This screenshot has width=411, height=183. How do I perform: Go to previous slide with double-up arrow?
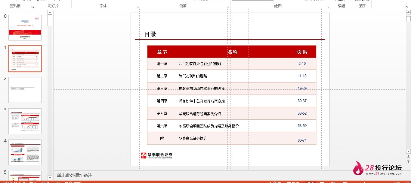(408, 156)
